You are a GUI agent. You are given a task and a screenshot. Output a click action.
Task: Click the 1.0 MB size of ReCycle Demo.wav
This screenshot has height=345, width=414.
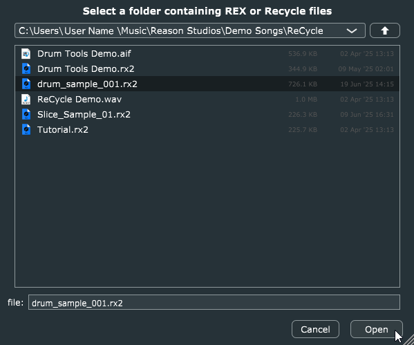click(306, 100)
